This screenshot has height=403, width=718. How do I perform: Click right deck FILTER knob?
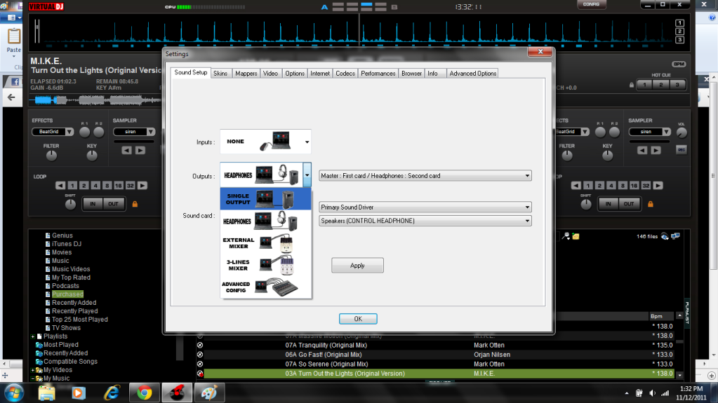pyautogui.click(x=567, y=156)
